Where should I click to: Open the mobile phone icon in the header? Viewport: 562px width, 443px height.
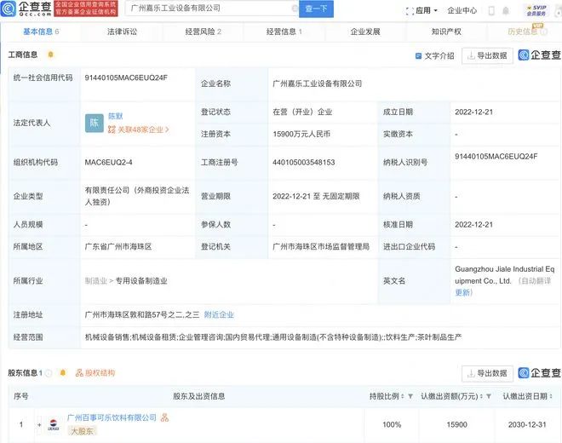(x=491, y=11)
